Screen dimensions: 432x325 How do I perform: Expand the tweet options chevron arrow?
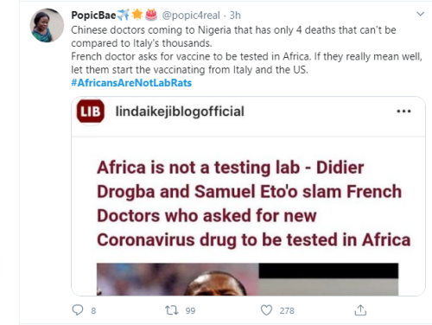click(421, 14)
